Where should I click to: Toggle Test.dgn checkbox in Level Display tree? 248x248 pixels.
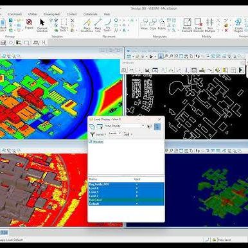[x=90, y=142]
